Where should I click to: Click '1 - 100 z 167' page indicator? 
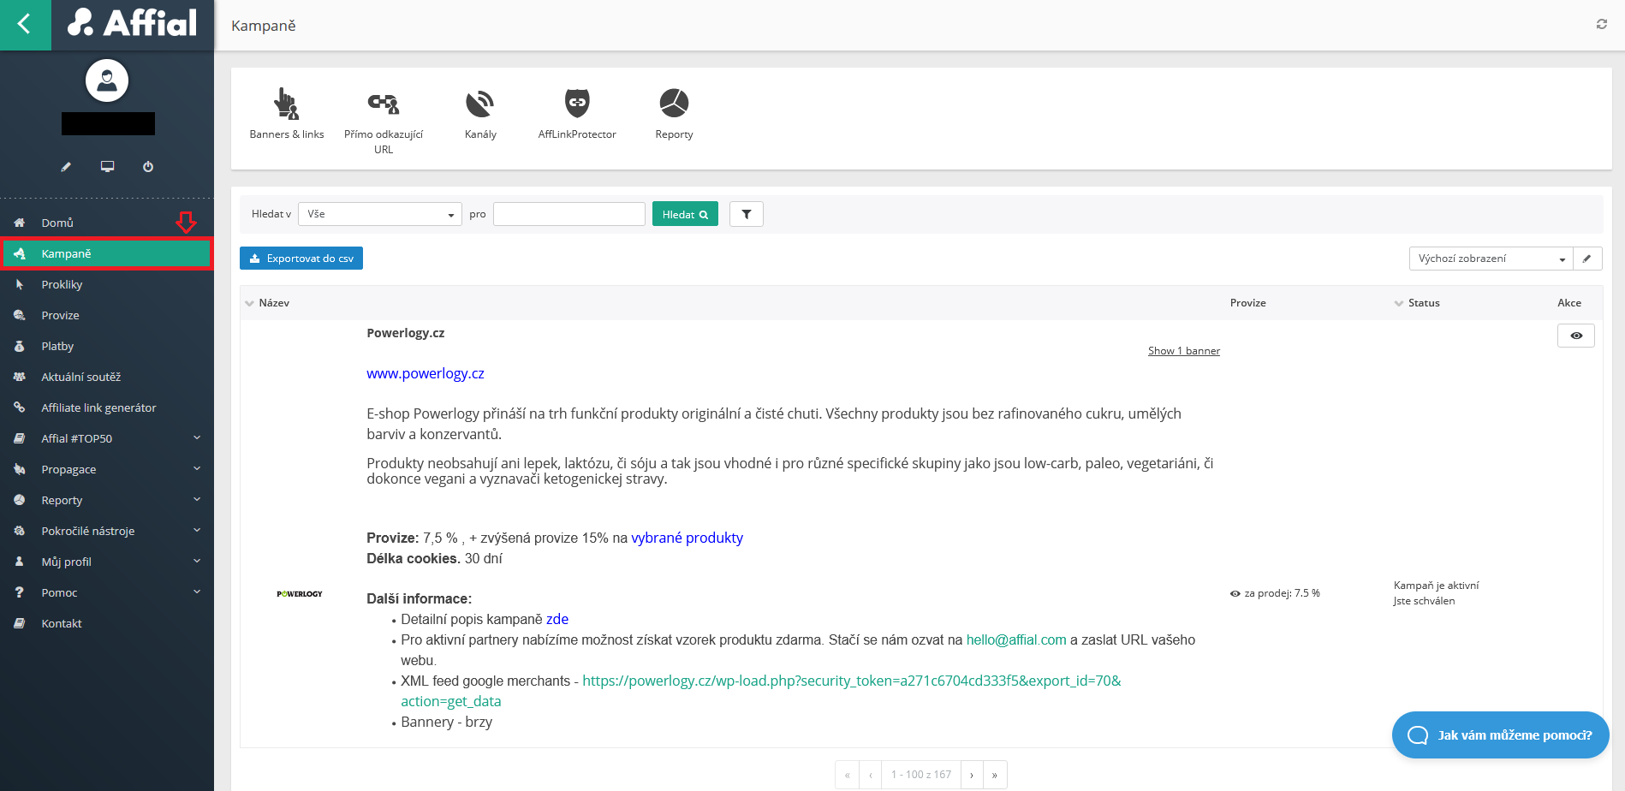[x=921, y=775]
